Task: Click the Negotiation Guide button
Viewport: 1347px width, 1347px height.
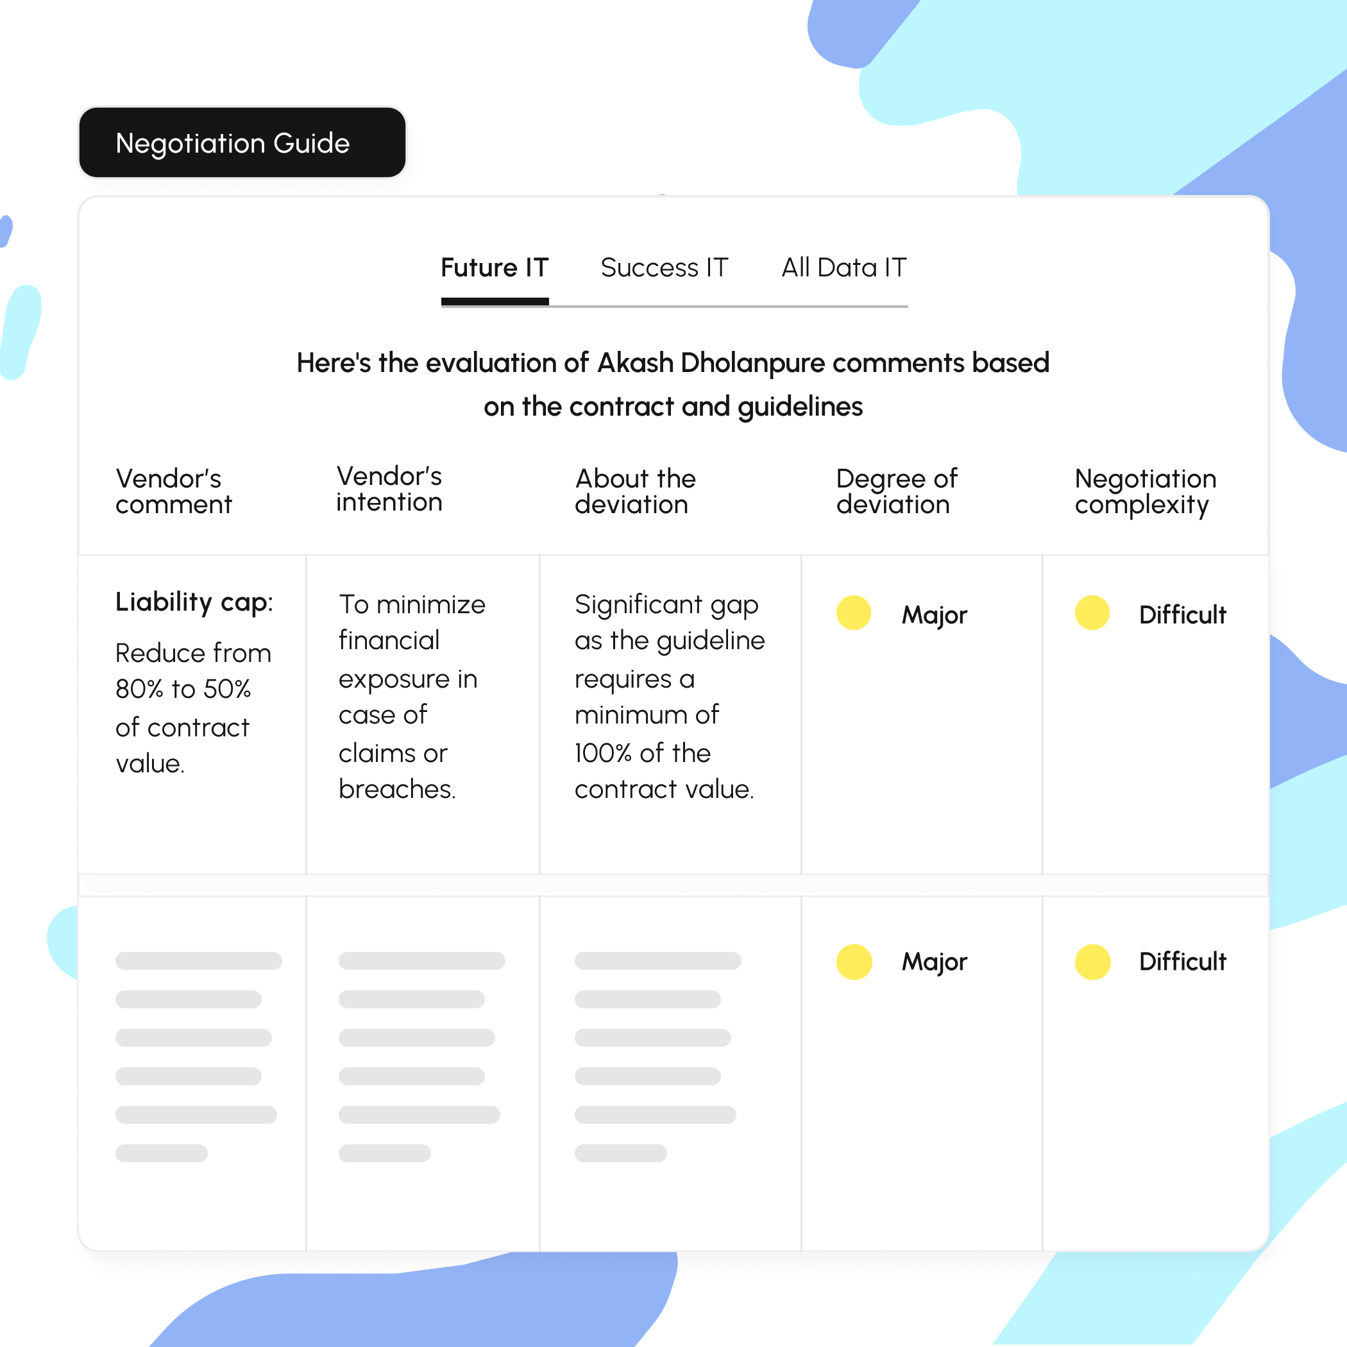Action: pyautogui.click(x=242, y=143)
